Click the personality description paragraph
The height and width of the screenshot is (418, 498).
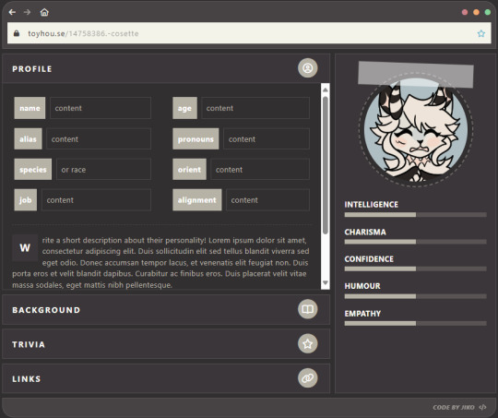click(x=160, y=263)
